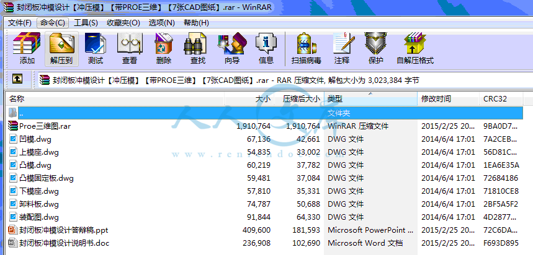Click the CRC32 value F693D895

[501, 243]
